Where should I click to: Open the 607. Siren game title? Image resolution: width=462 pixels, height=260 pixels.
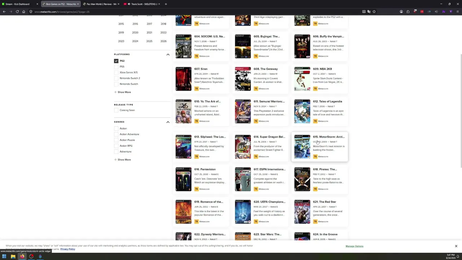coord(201,69)
